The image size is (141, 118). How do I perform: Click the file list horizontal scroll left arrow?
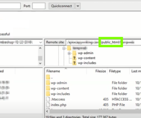(x=47, y=111)
